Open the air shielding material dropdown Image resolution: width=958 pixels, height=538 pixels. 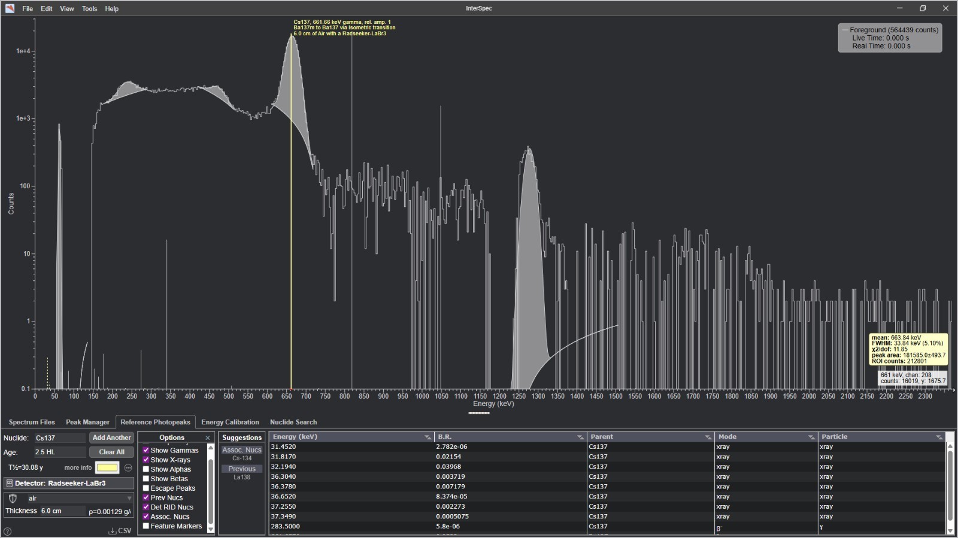click(130, 498)
